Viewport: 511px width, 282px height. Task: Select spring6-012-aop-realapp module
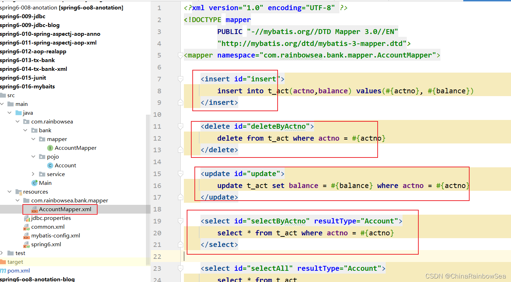tap(33, 52)
